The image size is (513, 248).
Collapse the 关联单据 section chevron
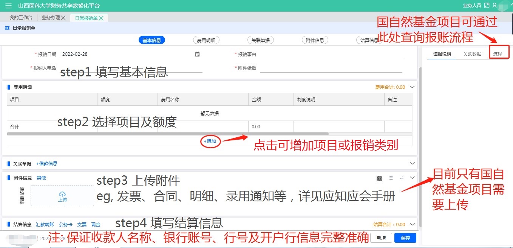tap(412, 163)
